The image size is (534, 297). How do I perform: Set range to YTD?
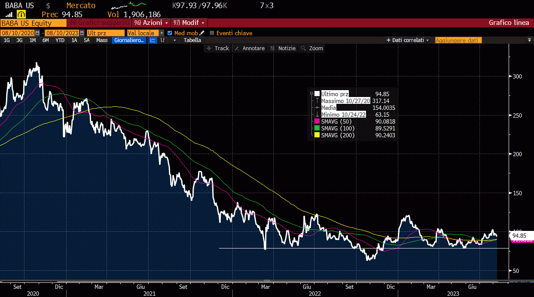point(60,40)
